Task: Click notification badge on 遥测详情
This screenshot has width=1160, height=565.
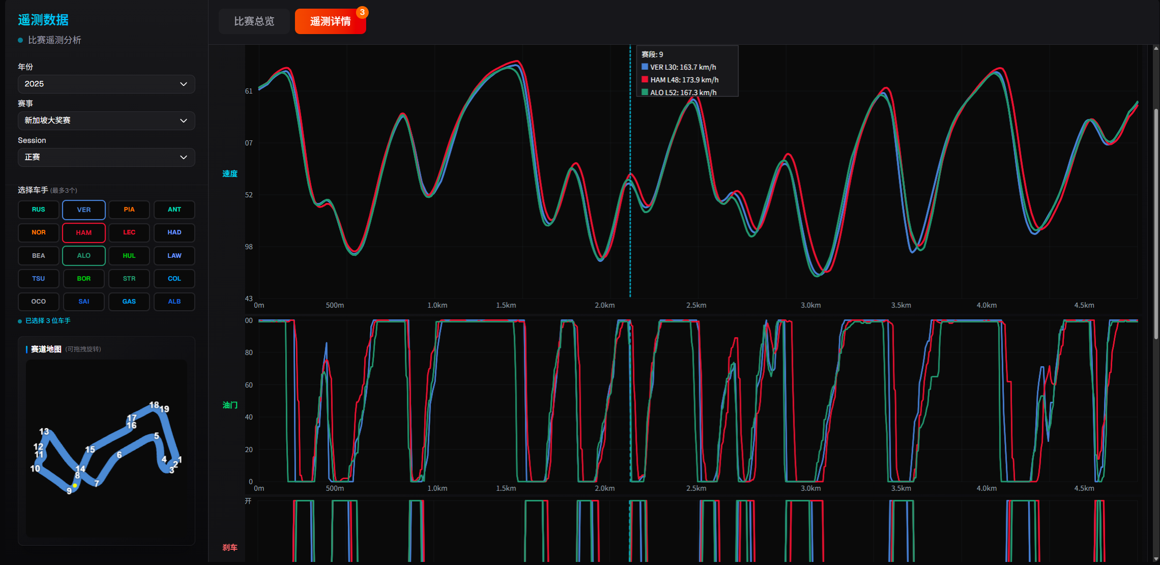Action: click(x=362, y=12)
